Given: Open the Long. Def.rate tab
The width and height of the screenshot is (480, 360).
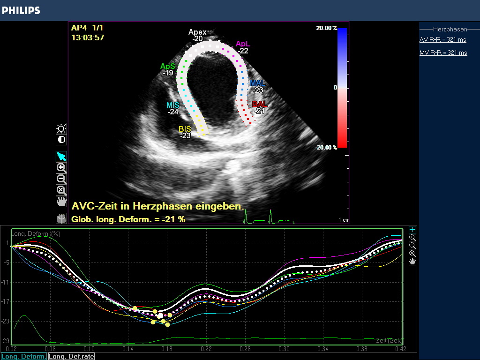Looking at the screenshot, I should pos(69,357).
